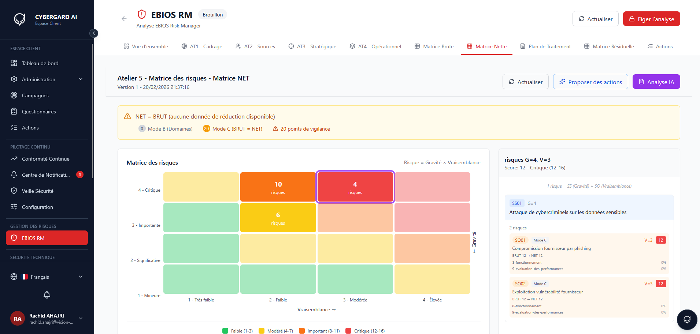Open the Matrice Résiduelle tab
Screen dimensions: 700x334
tap(609, 46)
